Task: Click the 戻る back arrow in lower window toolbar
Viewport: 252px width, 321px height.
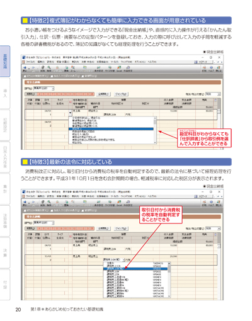Action: pyautogui.click(x=25, y=203)
